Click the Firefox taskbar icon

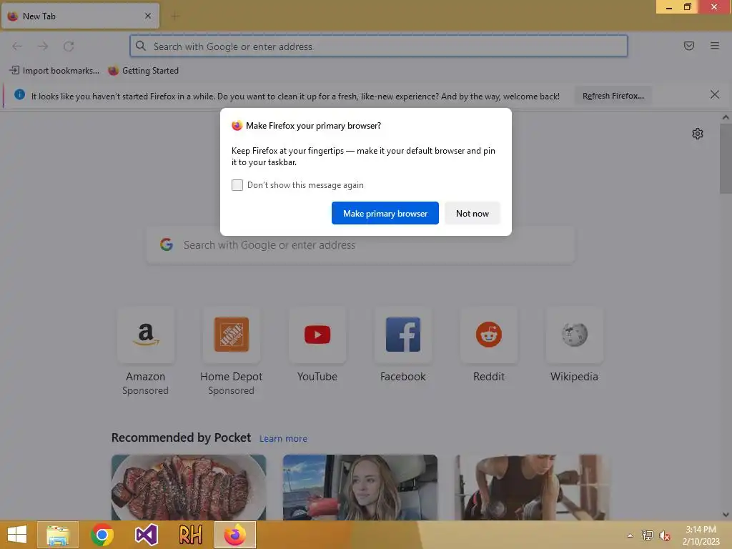(234, 535)
